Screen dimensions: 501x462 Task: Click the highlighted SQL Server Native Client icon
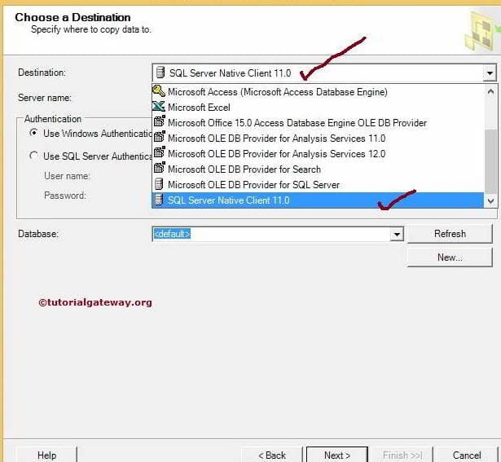click(159, 200)
